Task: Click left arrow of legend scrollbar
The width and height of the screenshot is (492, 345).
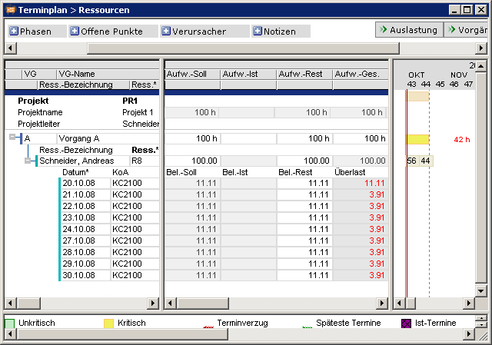Action: (x=11, y=334)
